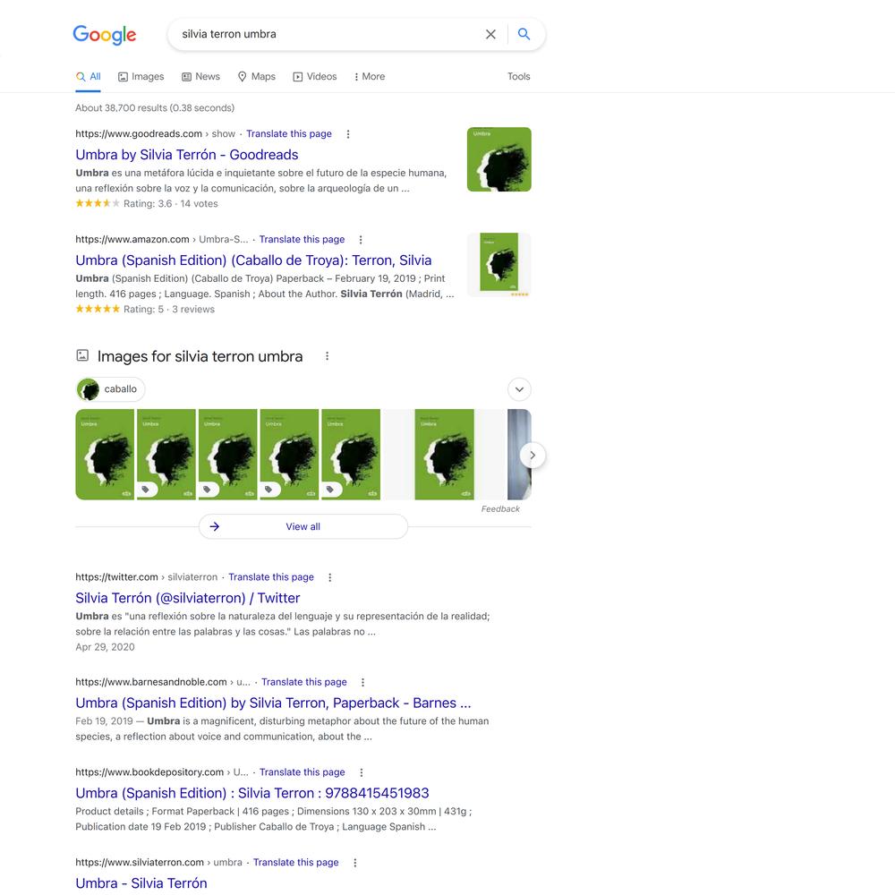Click the blue magnifying glass search icon
Viewport: 895px width, 895px height.
tap(524, 34)
